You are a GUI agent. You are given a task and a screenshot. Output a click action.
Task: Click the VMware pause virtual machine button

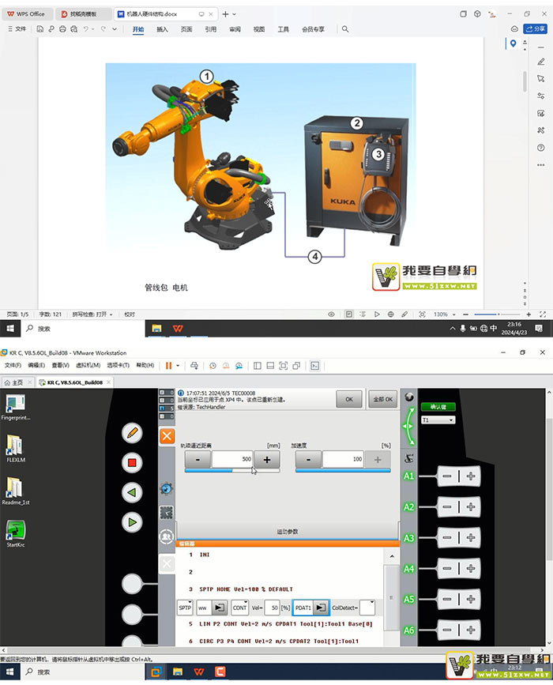168,366
